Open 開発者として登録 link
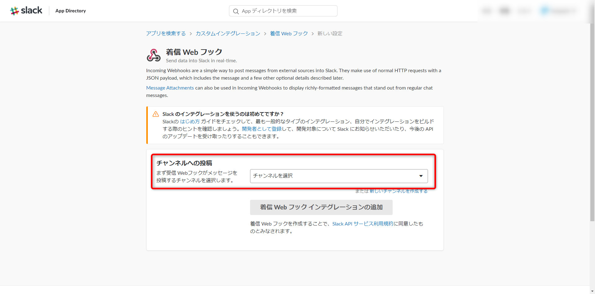Viewport: 595px width, 294px height. pos(262,129)
